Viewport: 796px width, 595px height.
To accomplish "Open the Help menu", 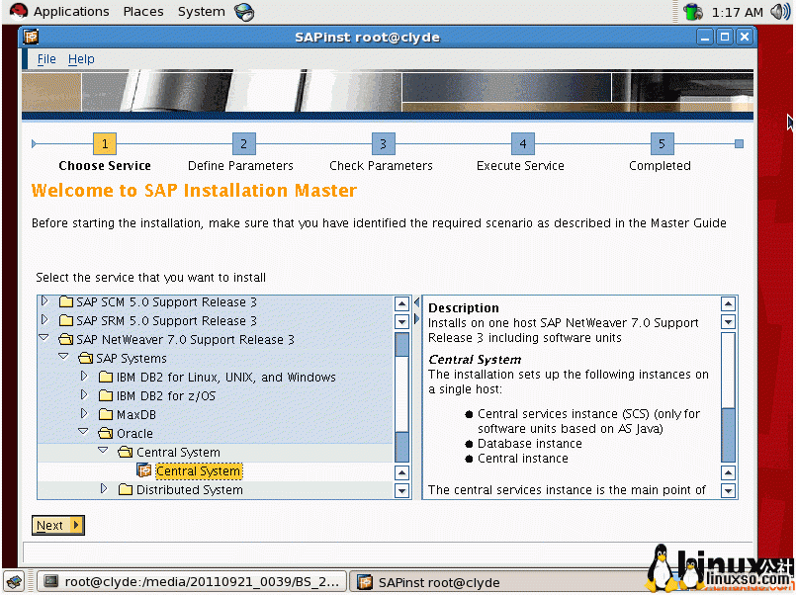I will click(x=80, y=59).
